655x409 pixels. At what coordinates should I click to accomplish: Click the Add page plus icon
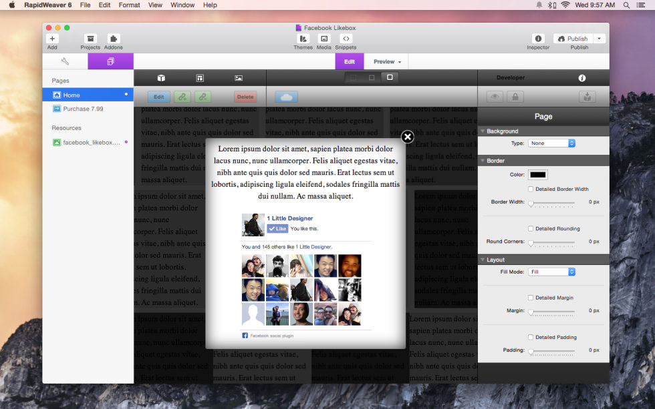(x=52, y=39)
